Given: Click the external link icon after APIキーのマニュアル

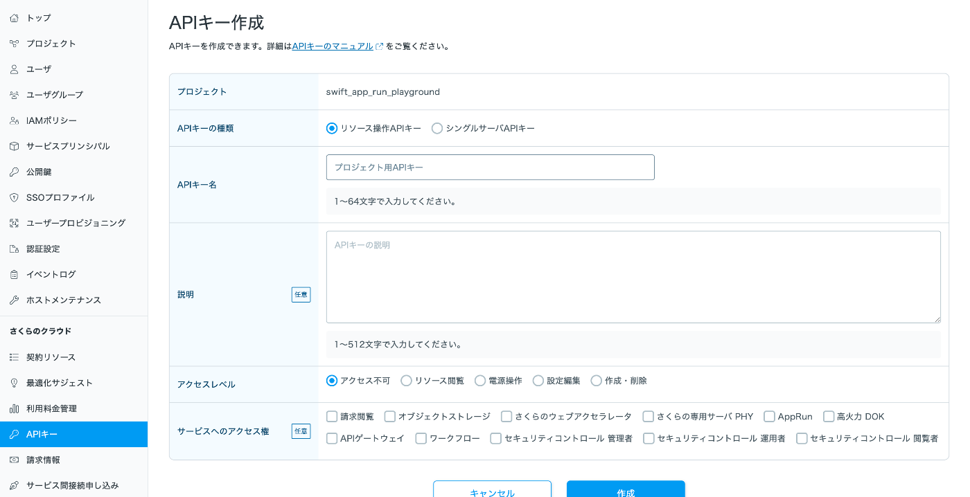Looking at the screenshot, I should [x=379, y=46].
